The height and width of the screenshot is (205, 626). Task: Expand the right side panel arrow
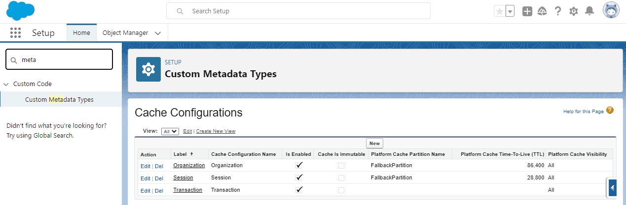tap(612, 188)
